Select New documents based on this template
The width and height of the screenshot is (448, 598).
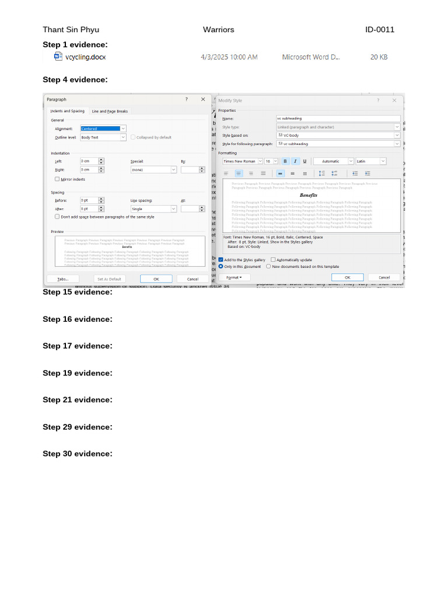point(268,266)
